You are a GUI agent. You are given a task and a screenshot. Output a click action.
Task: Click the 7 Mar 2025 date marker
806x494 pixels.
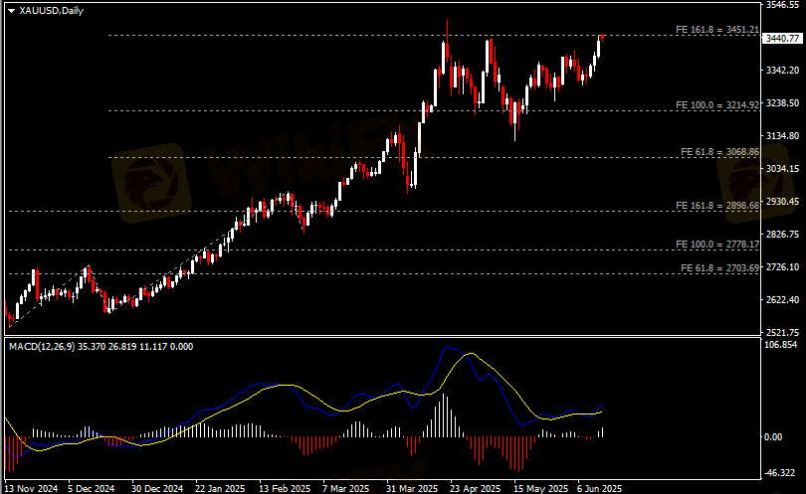click(x=346, y=488)
